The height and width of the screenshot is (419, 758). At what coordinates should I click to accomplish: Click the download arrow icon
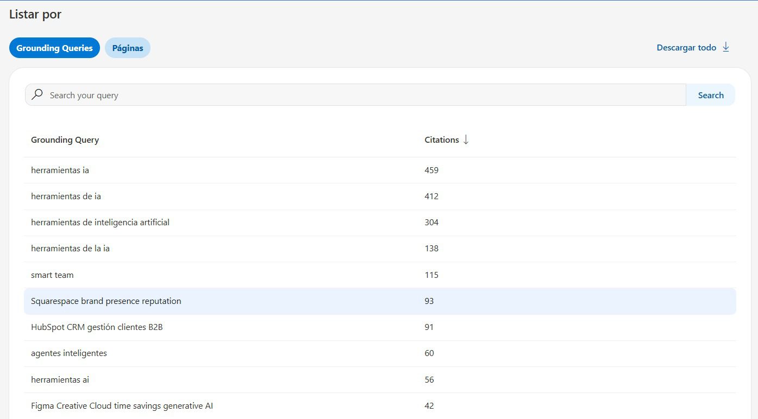click(726, 47)
